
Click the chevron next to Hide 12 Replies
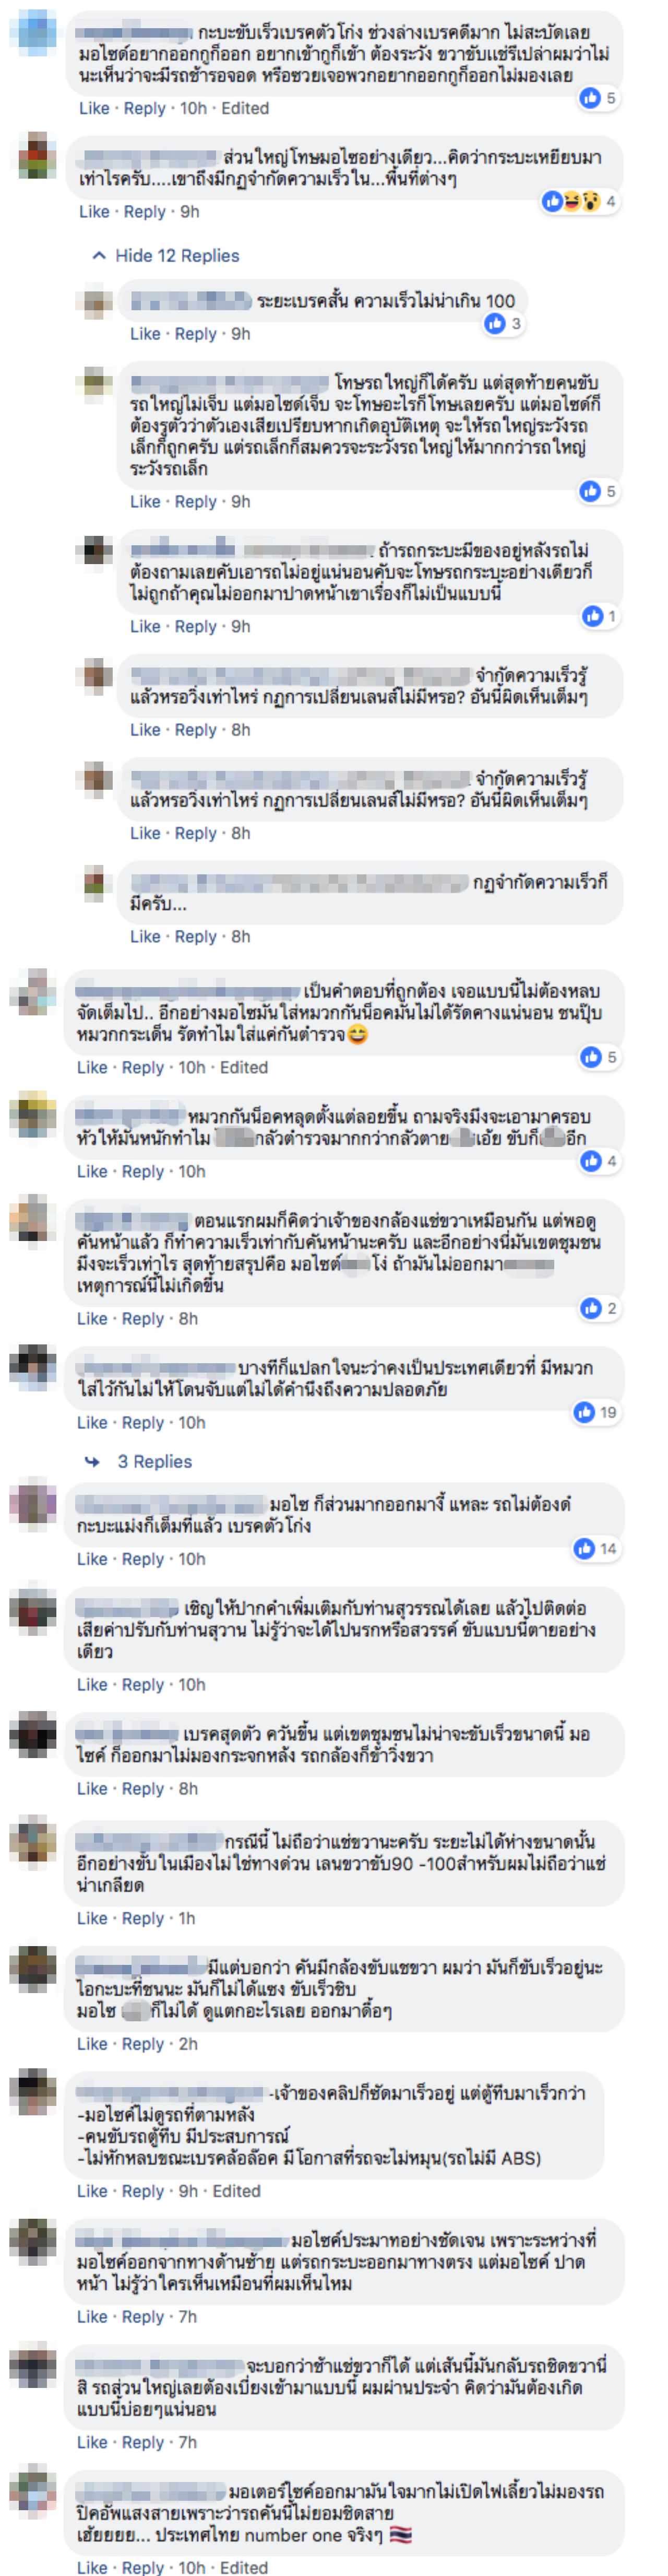(99, 255)
